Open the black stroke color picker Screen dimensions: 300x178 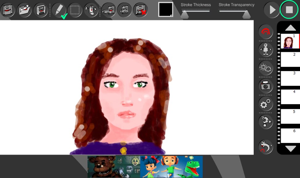click(166, 9)
